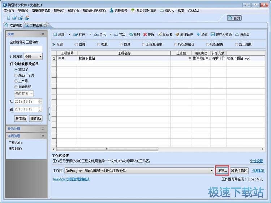Open the 导入 dropdown arrow
Screen dimensions: 271x203
pyautogui.click(x=111, y=34)
